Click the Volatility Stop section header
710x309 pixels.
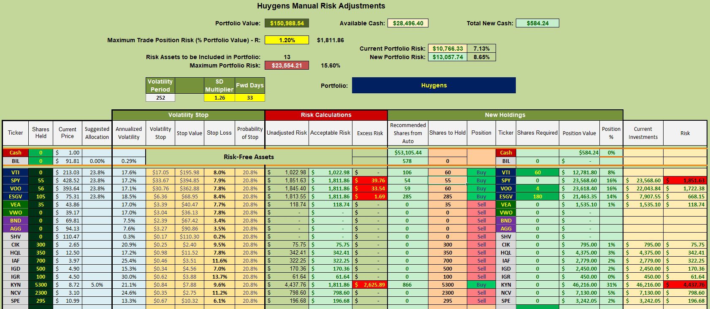188,115
